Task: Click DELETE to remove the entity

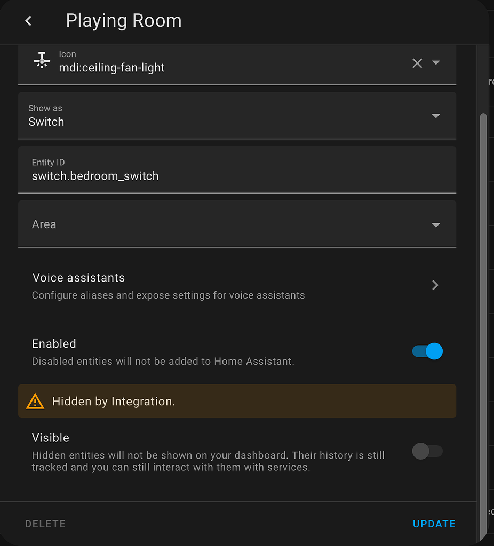Action: tap(45, 524)
